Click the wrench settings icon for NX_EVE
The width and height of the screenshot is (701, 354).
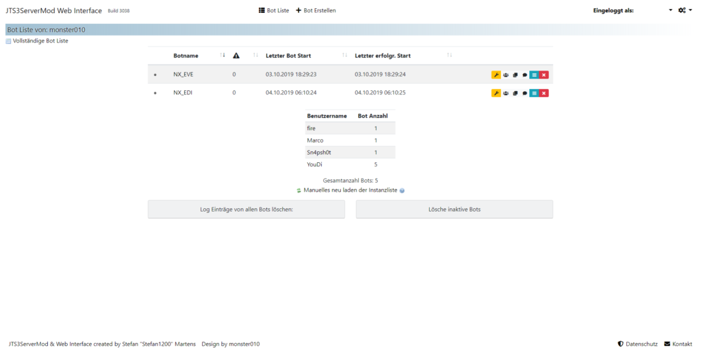click(496, 75)
